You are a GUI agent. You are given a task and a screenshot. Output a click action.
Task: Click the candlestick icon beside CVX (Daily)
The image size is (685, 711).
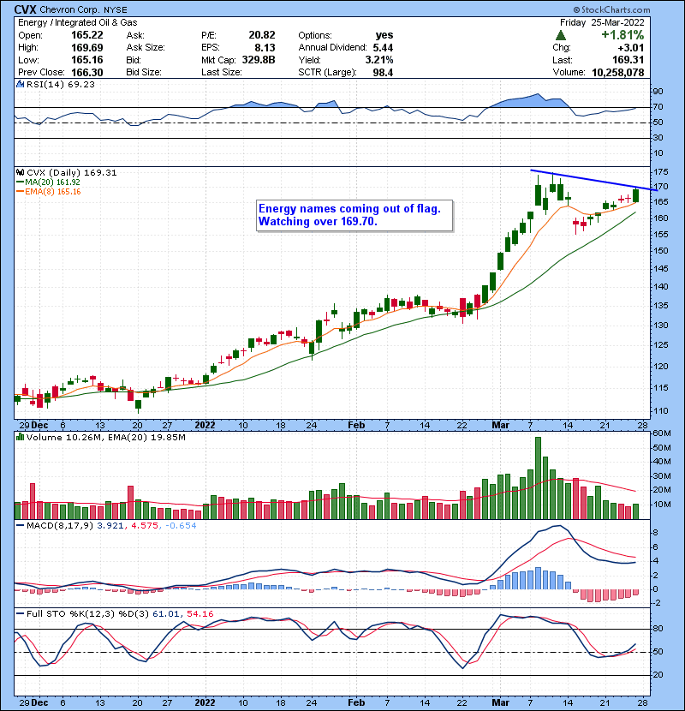[21, 173]
